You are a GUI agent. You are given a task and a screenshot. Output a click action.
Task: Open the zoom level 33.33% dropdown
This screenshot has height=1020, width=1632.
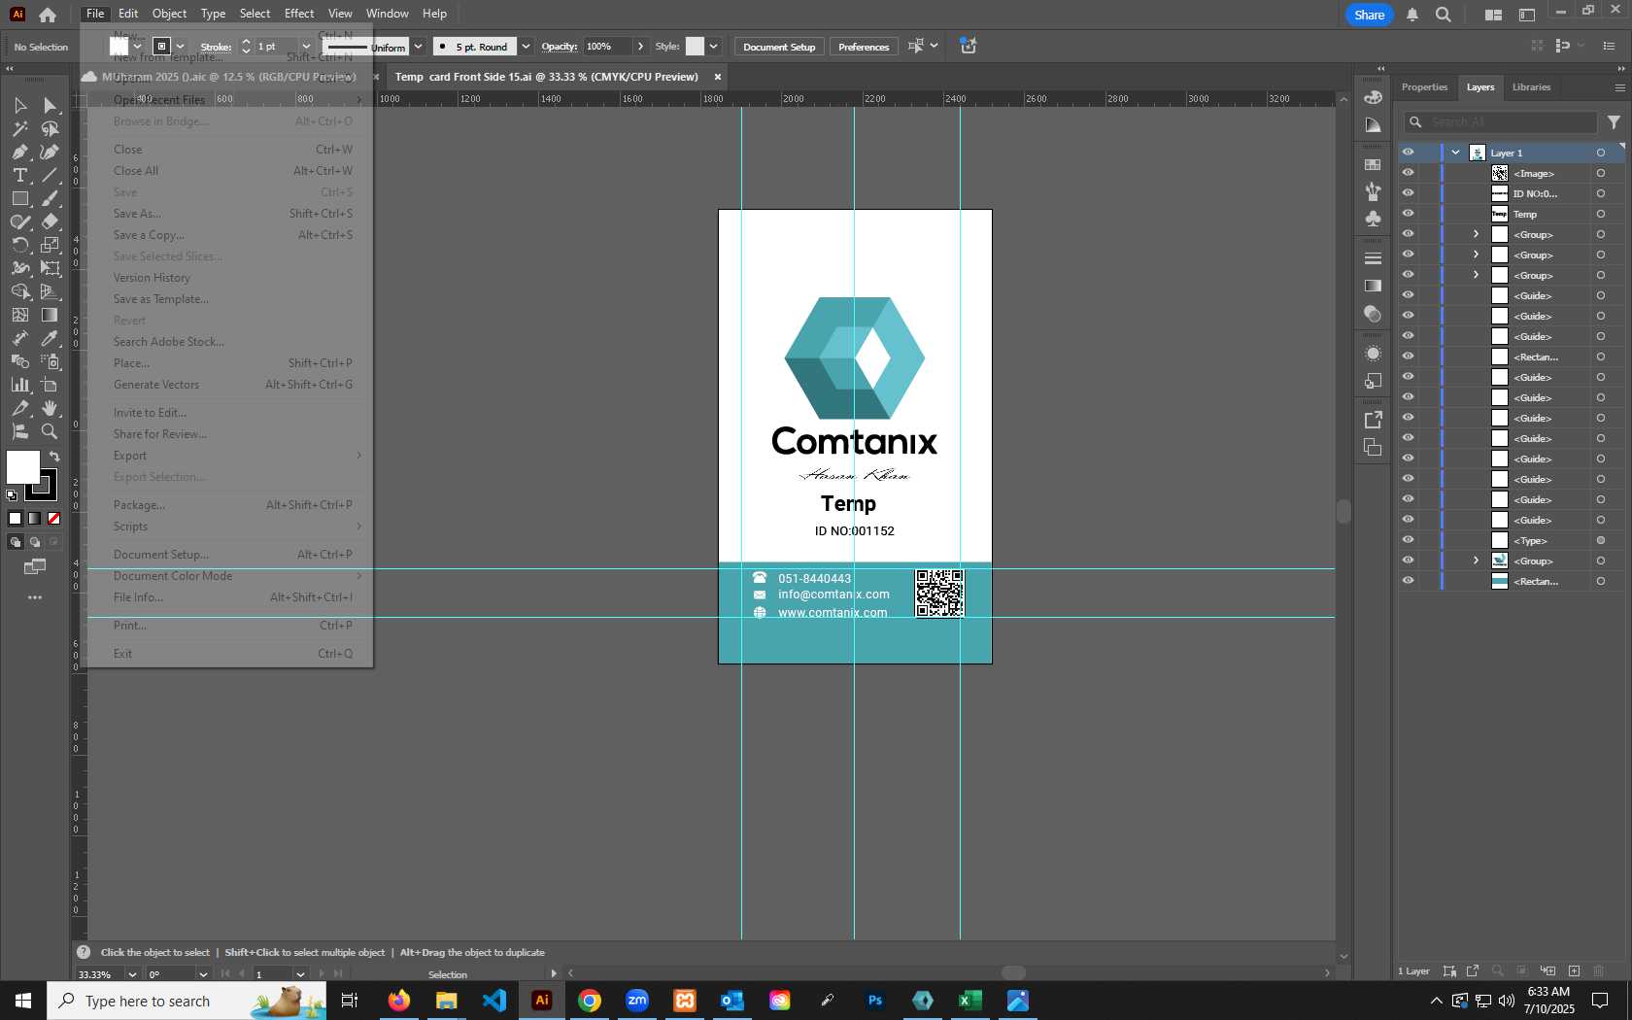pos(132,974)
